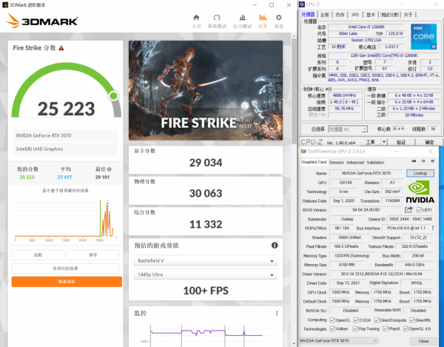
Task: Switch to the Advanced tab in GPU-Z
Action: click(355, 162)
